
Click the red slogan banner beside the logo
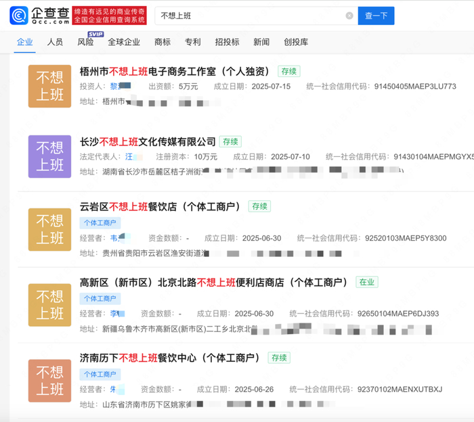click(x=109, y=16)
